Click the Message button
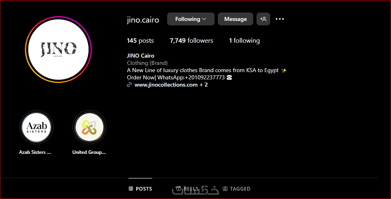Screen dimensions: 391x199 click(236, 19)
